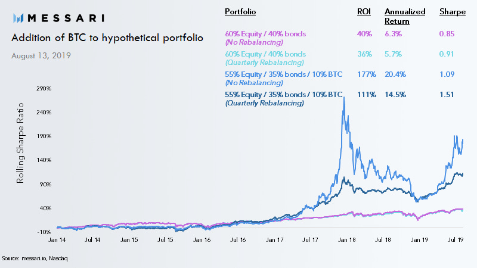Click the Sharpe column header
The height and width of the screenshot is (268, 477).
[452, 12]
